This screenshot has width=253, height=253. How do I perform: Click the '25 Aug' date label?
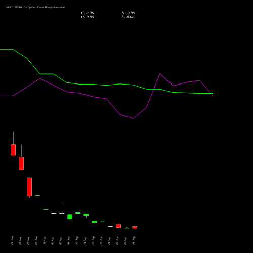coord(20,240)
